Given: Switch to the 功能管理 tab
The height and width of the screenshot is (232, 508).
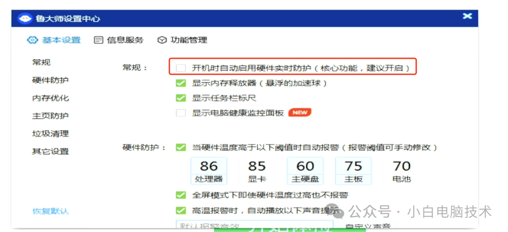Looking at the screenshot, I should click(183, 40).
